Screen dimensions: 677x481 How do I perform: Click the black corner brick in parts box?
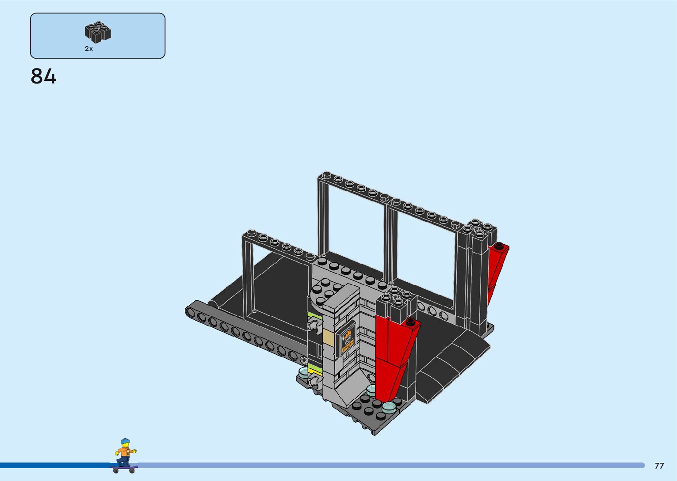(x=98, y=32)
